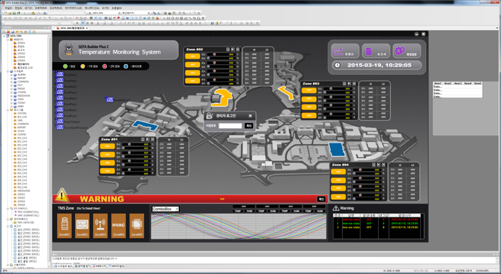The height and width of the screenshot is (274, 501).
Task: Select the HVAC Zone#04 tile
Action: click(x=118, y=225)
